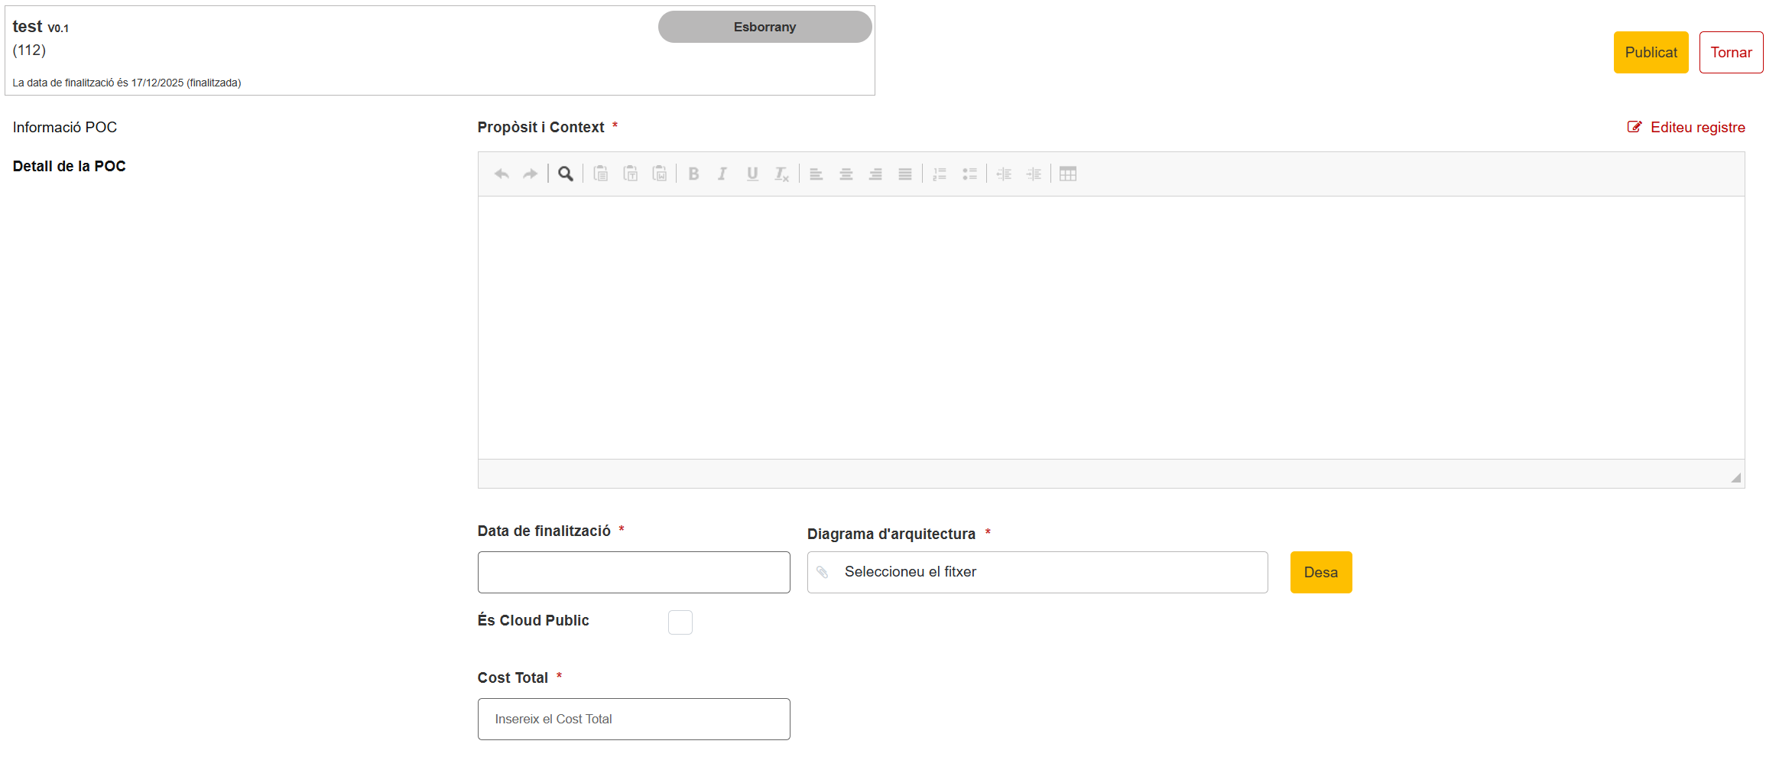The image size is (1779, 770).
Task: Insert a numbered list
Action: pyautogui.click(x=940, y=174)
